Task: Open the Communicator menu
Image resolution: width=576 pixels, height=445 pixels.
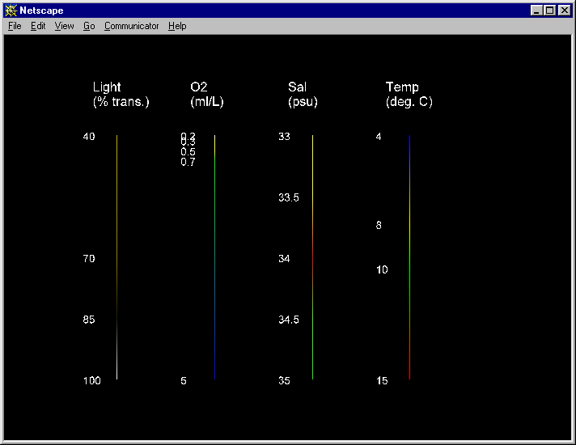Action: (132, 26)
